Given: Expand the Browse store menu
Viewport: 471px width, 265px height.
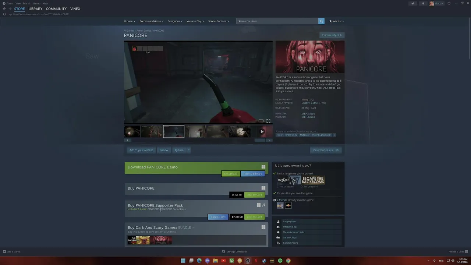Looking at the screenshot, I should point(130,21).
